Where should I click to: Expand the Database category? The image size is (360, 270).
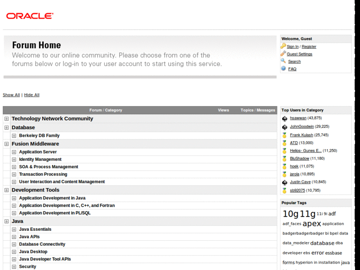6,127
